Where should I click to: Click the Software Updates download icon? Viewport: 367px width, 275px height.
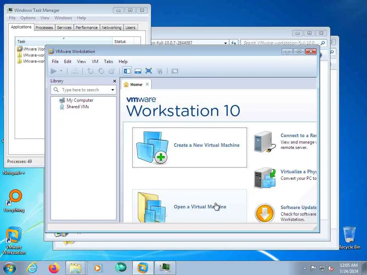click(x=265, y=213)
